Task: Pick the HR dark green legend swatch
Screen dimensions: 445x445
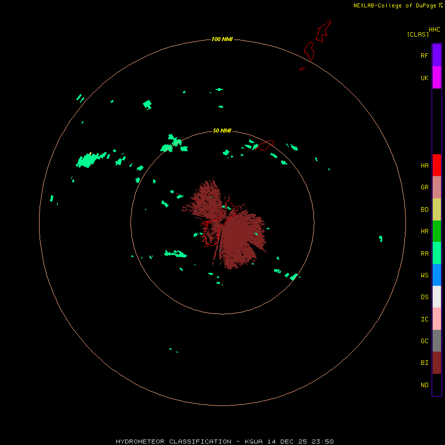Action: (437, 231)
